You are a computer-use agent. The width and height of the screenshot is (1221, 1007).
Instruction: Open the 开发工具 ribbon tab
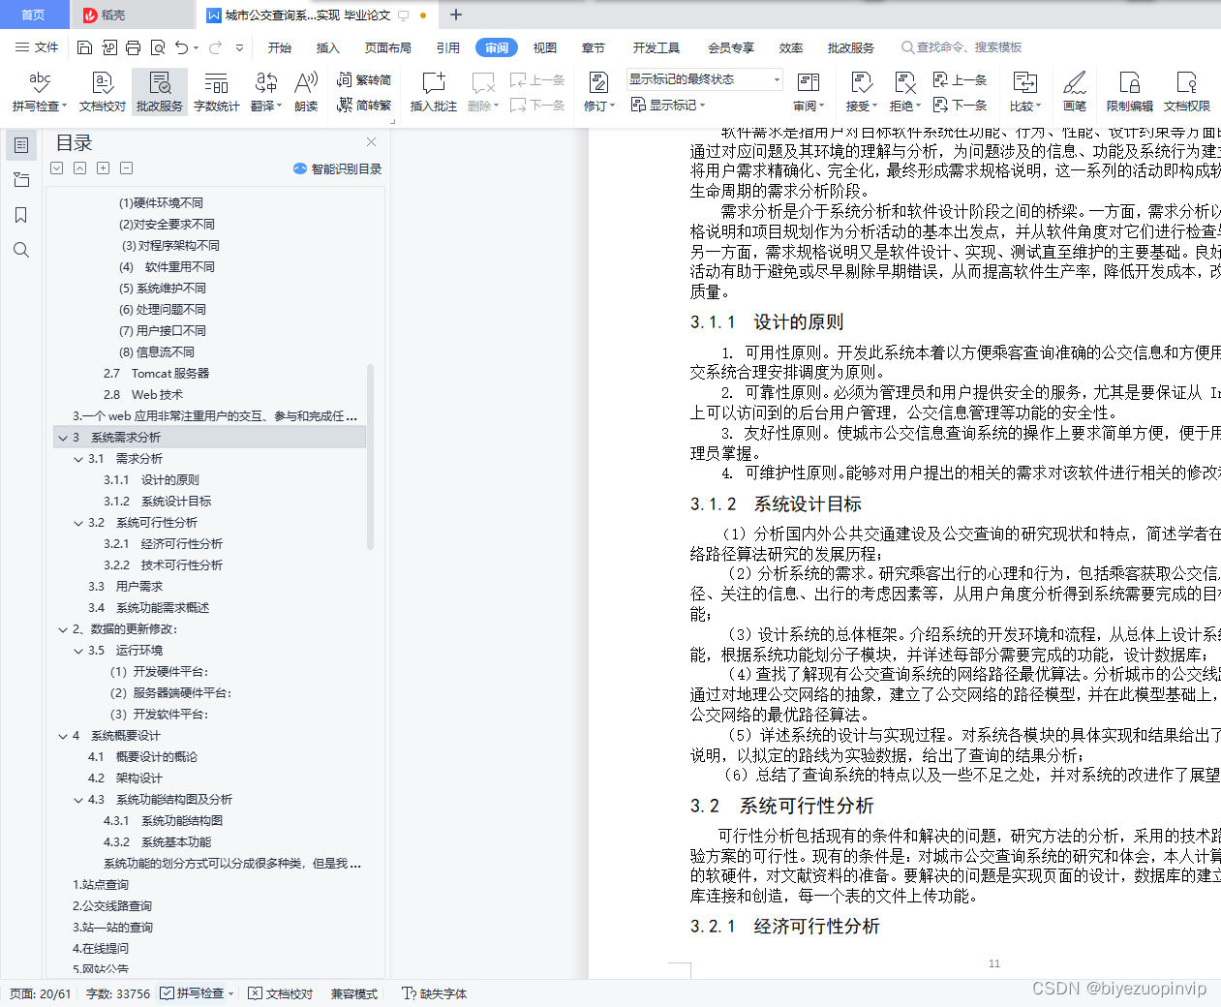pyautogui.click(x=656, y=47)
